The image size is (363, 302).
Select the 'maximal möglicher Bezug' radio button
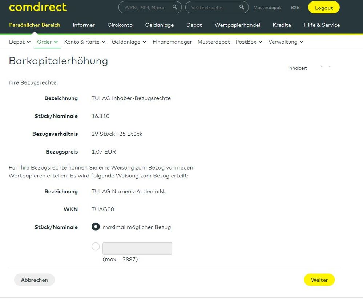96,226
